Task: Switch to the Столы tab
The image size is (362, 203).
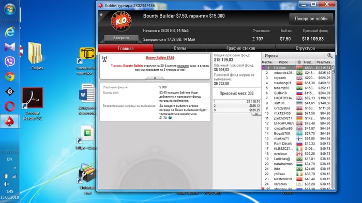Action: 179,48
